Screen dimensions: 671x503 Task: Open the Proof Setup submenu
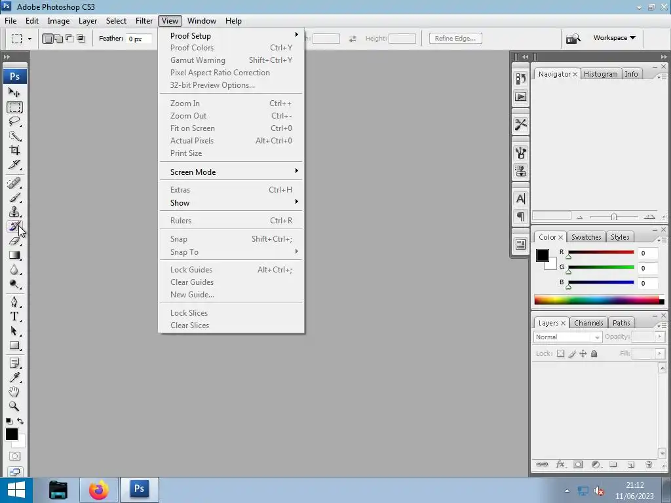pyautogui.click(x=231, y=35)
